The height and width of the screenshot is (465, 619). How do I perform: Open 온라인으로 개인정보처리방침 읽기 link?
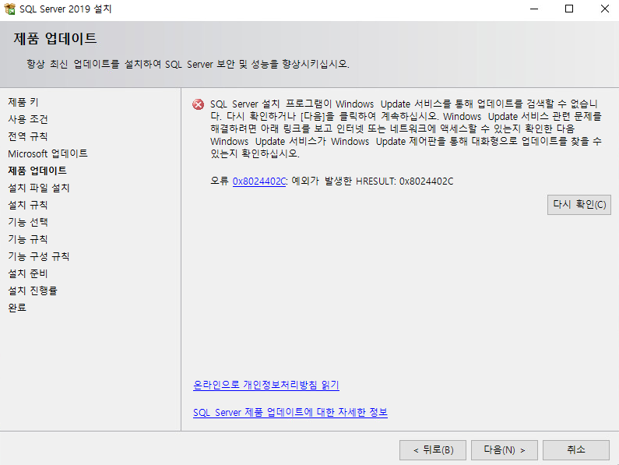pyautogui.click(x=266, y=385)
